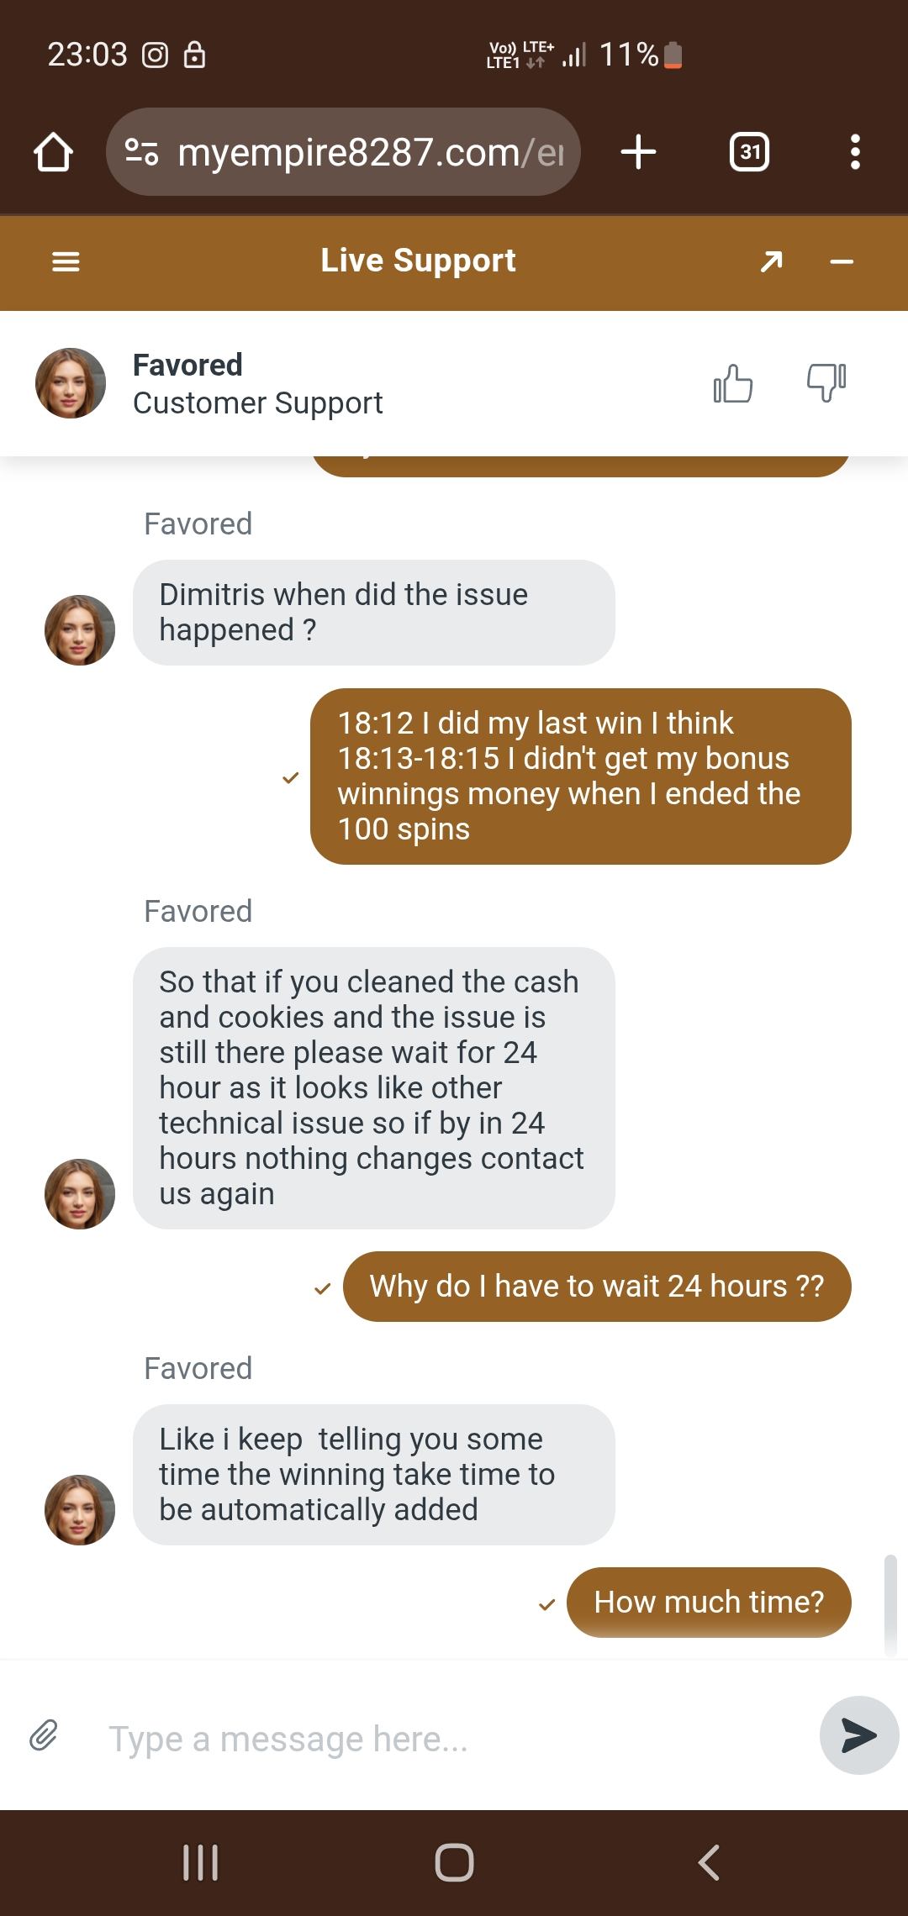Tap Favored agent avatar in header
The width and height of the screenshot is (908, 1916).
point(71,383)
